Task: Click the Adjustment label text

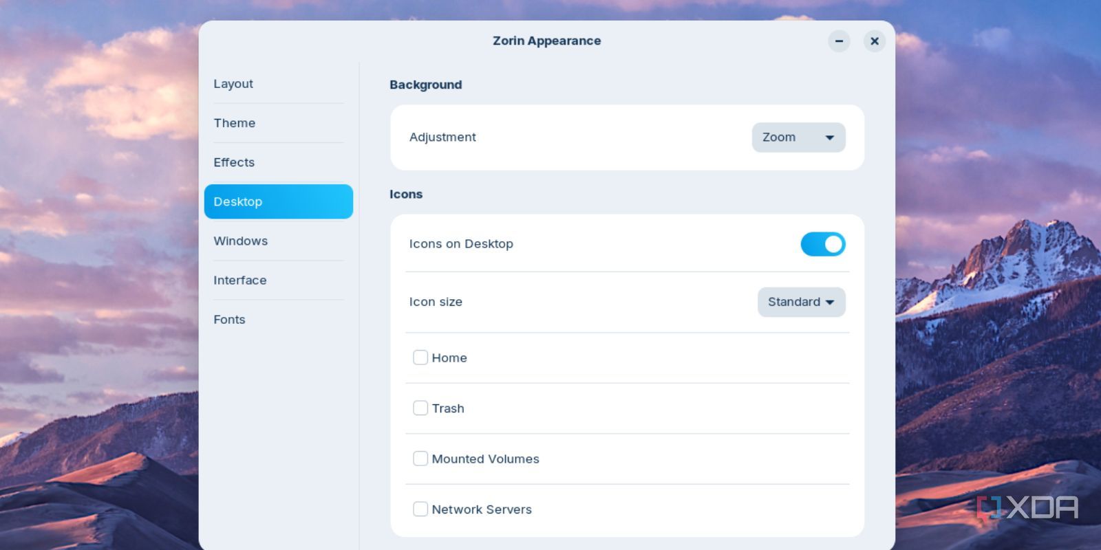Action: [442, 137]
